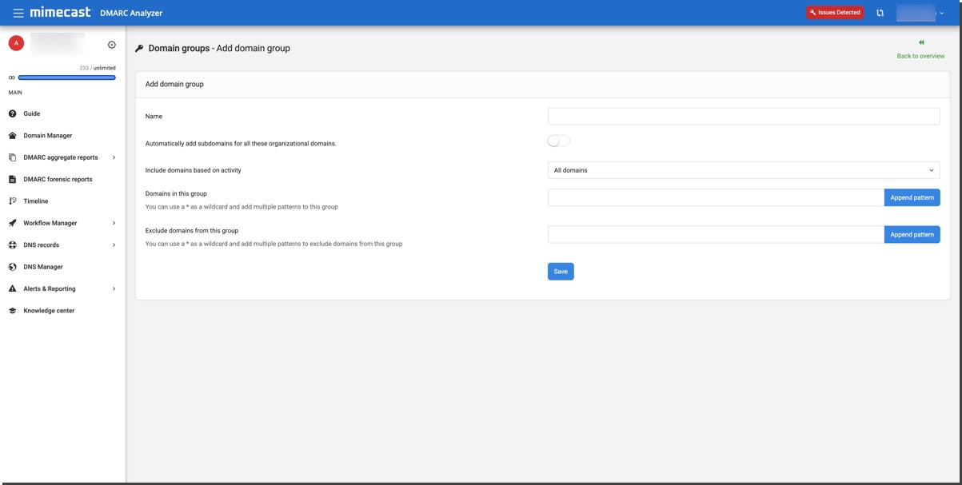Open the All domains activity dropdown
962x485 pixels.
(x=744, y=170)
